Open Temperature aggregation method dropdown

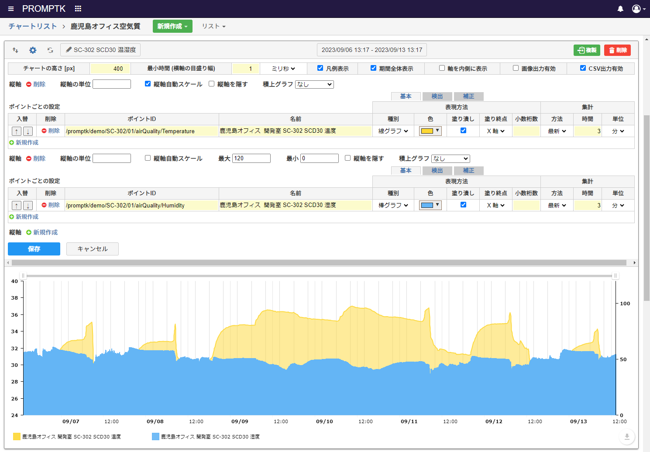pyautogui.click(x=557, y=131)
